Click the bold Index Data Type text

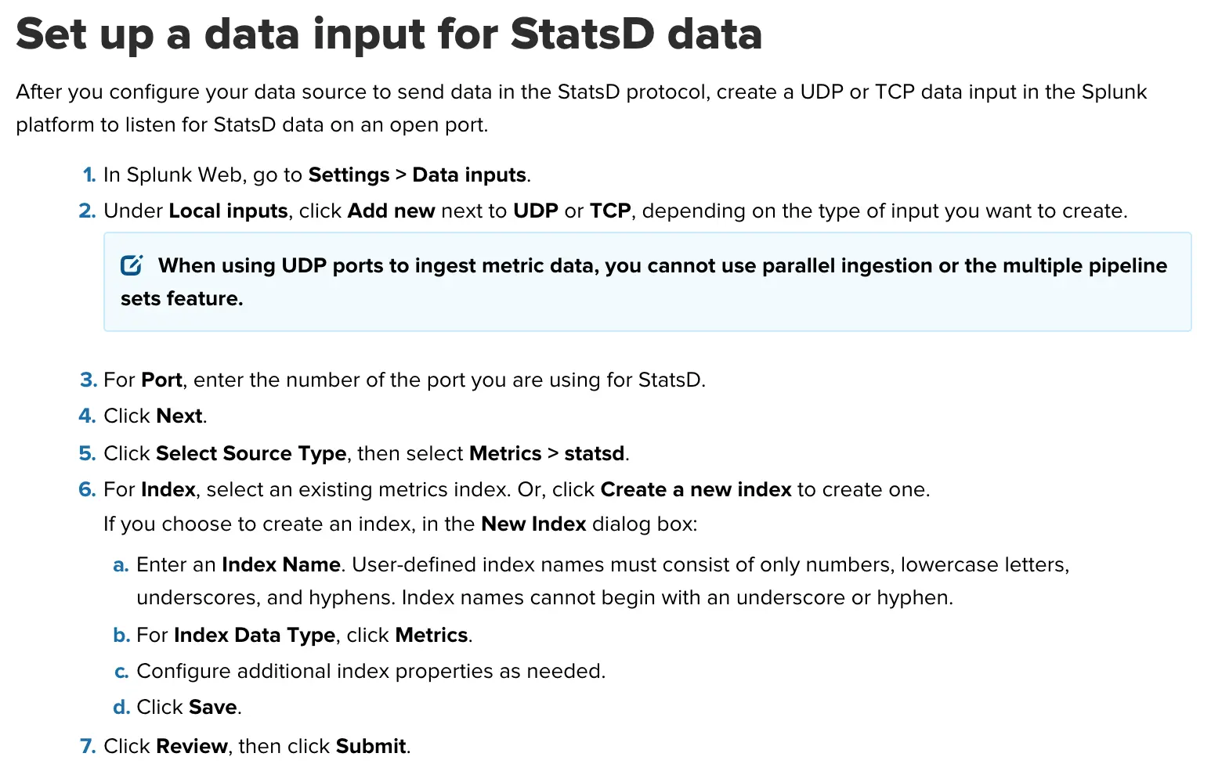[255, 635]
